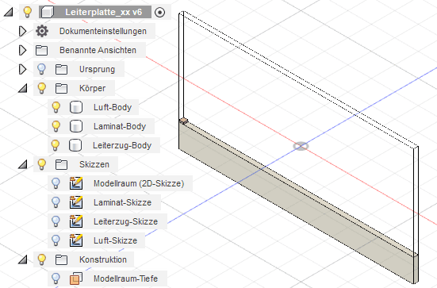
Task: Select Modellraum-Tiefe in the tree
Action: [125, 278]
